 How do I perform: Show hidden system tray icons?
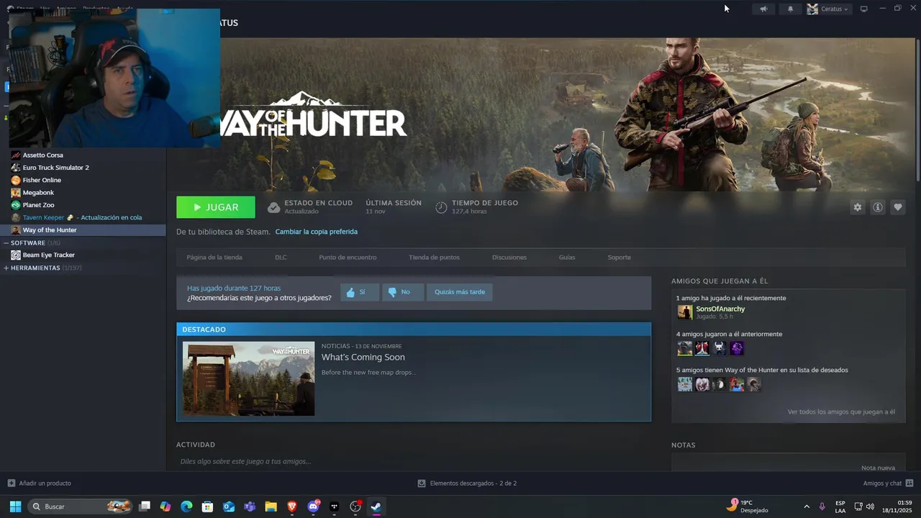pyautogui.click(x=807, y=506)
